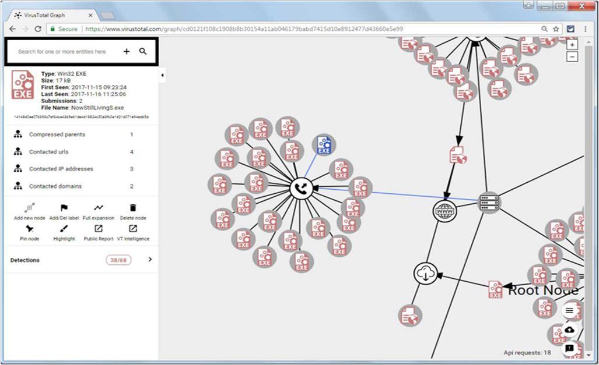Click Add new node icon
This screenshot has width=599, height=365.
point(29,208)
